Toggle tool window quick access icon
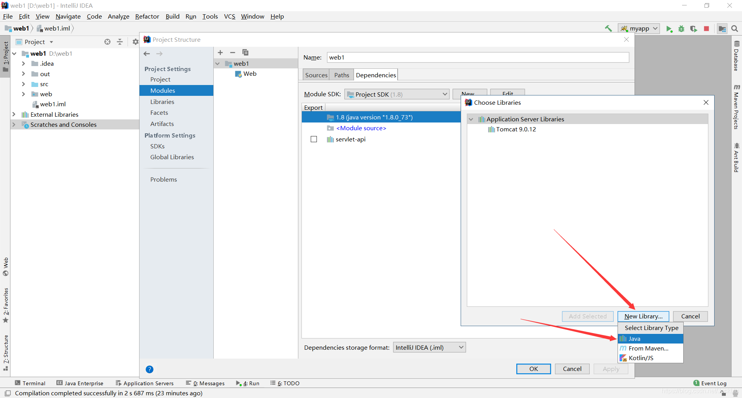This screenshot has width=742, height=398. click(7, 393)
